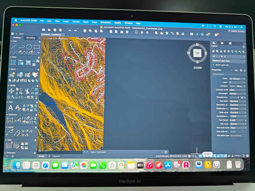Click the Linetype scale 1.000 field
The image size is (255, 191).
tap(237, 90)
